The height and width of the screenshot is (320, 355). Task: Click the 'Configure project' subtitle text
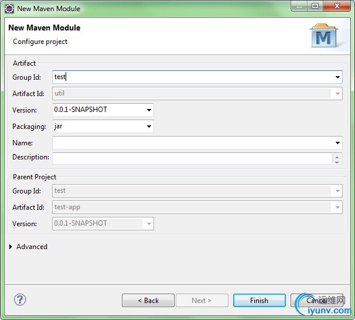pos(40,42)
